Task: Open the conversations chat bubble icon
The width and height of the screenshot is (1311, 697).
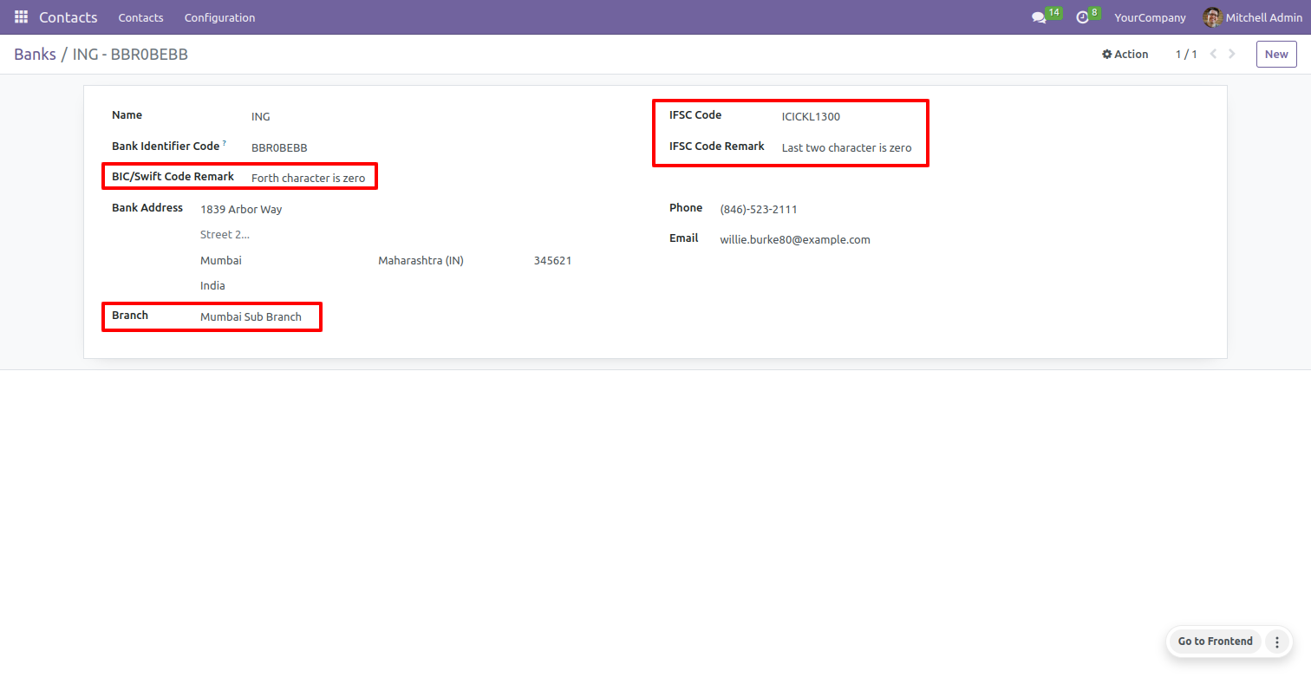Action: click(x=1038, y=17)
